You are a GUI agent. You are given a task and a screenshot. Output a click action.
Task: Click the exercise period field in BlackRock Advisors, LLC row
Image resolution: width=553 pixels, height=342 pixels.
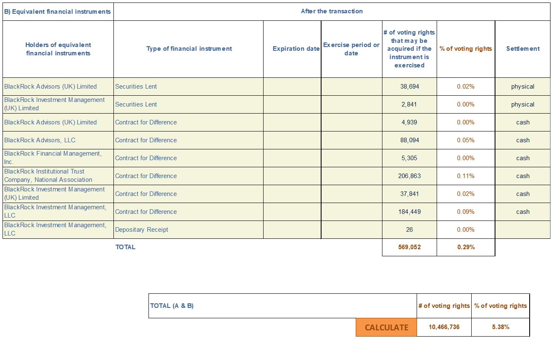coord(352,140)
